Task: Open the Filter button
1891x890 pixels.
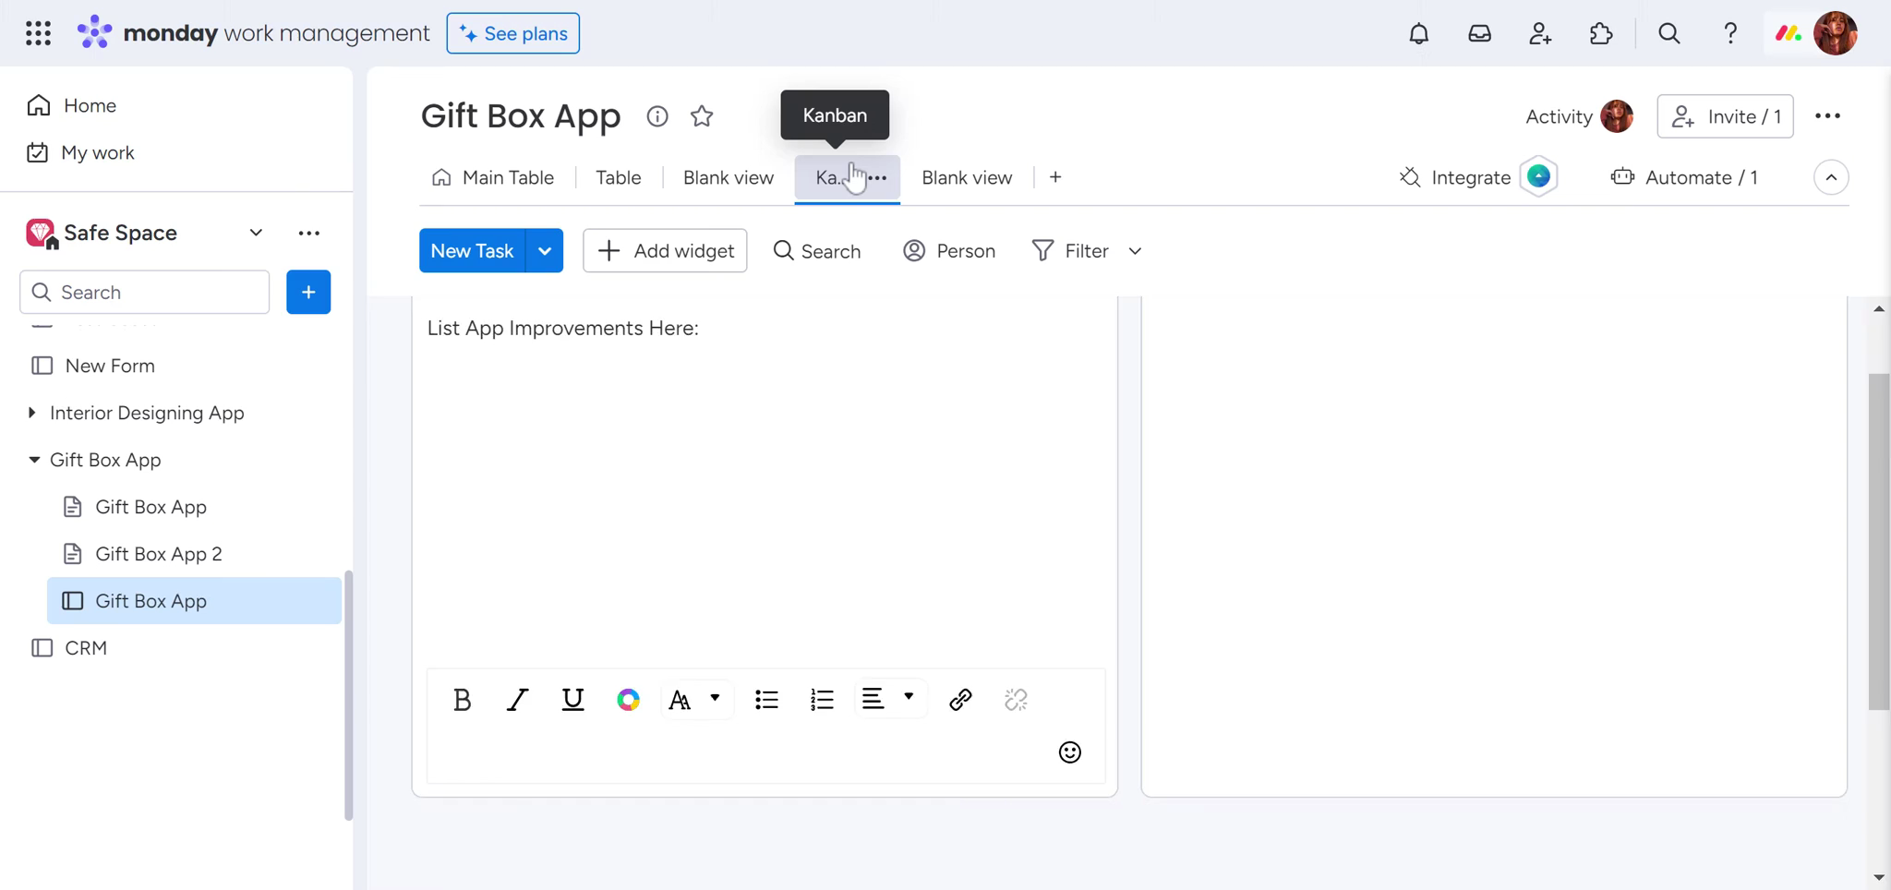Action: point(1071,251)
